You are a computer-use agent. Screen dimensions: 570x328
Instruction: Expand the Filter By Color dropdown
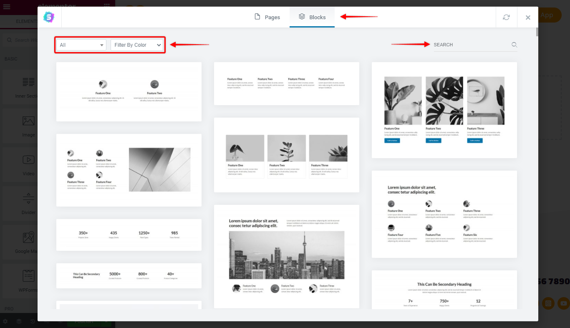point(137,45)
